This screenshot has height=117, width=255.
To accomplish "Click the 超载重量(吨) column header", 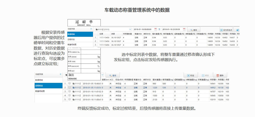I will coord(179,34).
